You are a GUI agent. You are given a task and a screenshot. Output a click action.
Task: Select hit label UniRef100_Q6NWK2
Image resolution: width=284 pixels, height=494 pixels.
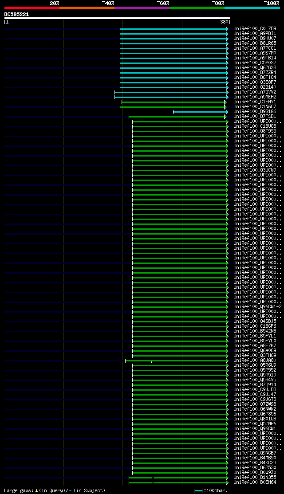pyautogui.click(x=255, y=409)
